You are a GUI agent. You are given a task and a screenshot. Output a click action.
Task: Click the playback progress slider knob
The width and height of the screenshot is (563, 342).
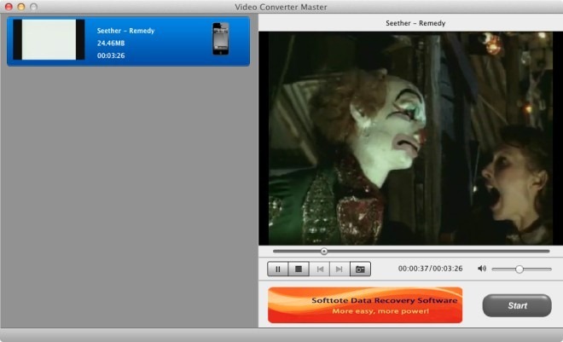point(324,252)
